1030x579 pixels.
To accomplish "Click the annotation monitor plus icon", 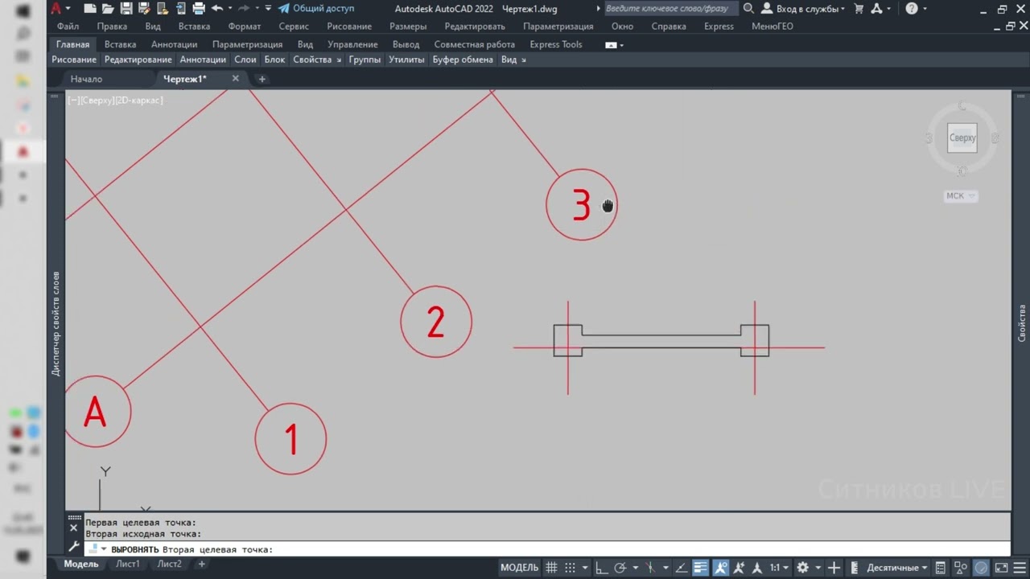I will tap(834, 568).
